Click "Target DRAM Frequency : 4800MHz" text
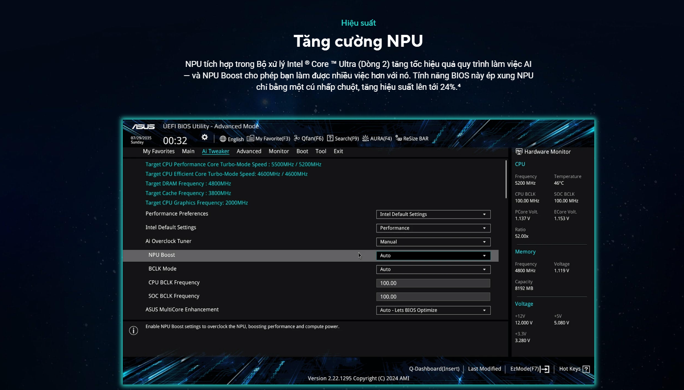The height and width of the screenshot is (390, 684). point(188,183)
